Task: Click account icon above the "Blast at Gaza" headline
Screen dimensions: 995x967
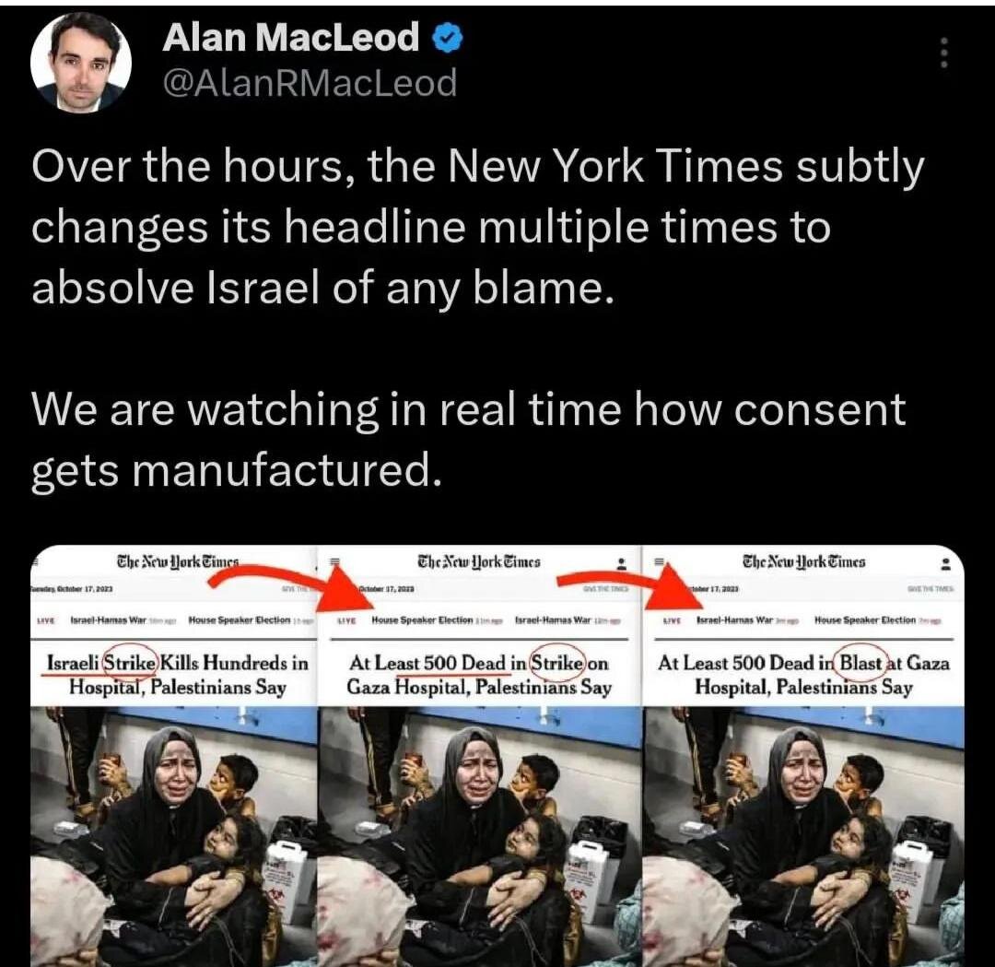Action: coord(946,564)
